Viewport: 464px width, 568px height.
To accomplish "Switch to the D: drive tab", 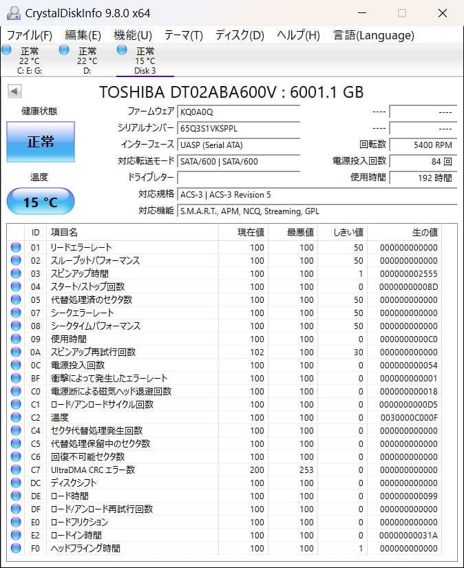I will (87, 60).
